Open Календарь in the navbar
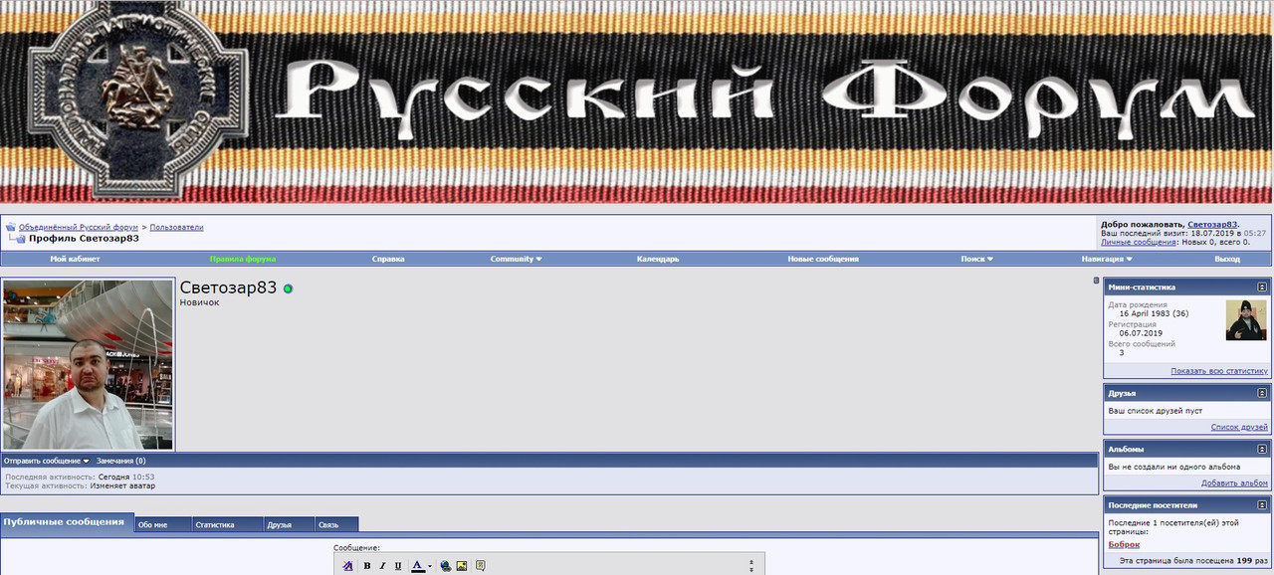Viewport: 1274px width, 575px height. tap(658, 259)
